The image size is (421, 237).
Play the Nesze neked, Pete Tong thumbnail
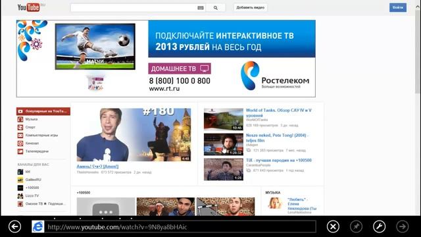click(224, 144)
